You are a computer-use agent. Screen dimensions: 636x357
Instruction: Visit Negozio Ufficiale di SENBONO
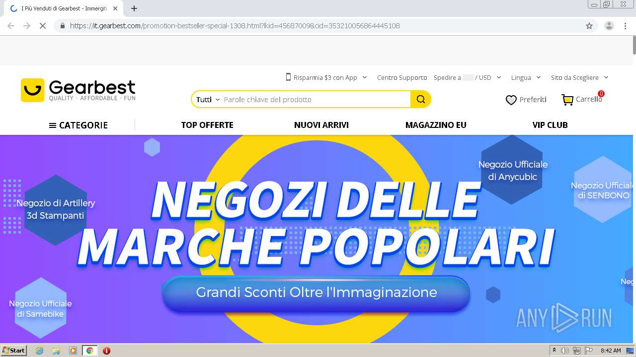(603, 190)
